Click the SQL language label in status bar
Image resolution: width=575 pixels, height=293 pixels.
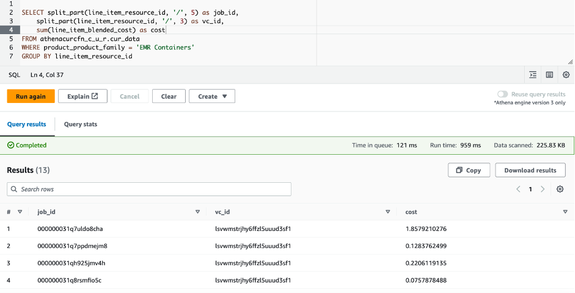pos(14,75)
